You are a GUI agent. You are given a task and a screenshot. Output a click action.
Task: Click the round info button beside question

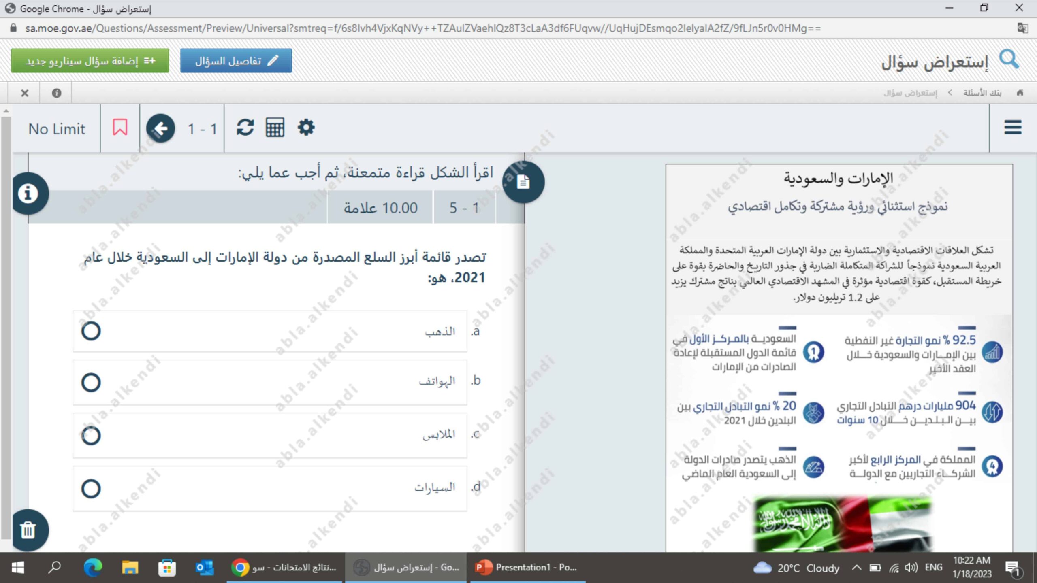click(28, 193)
